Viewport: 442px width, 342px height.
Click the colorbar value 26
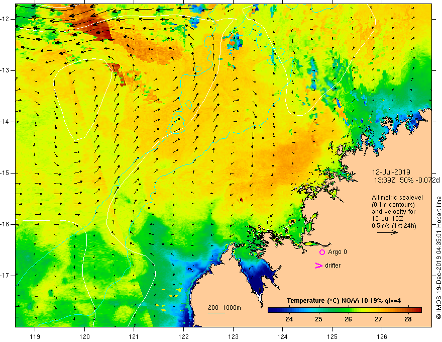(349, 319)
